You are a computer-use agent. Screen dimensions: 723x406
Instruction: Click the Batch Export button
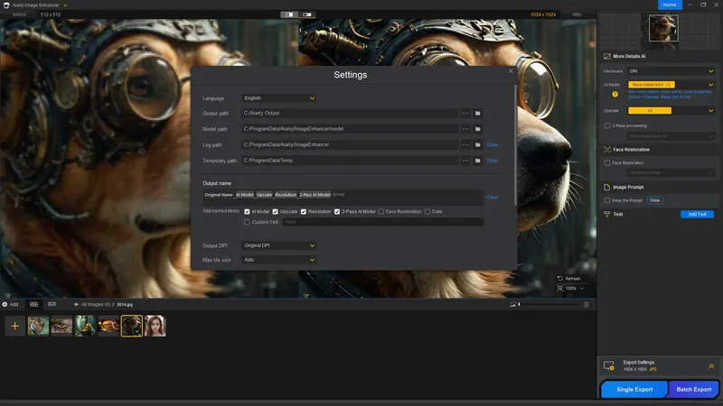693,390
